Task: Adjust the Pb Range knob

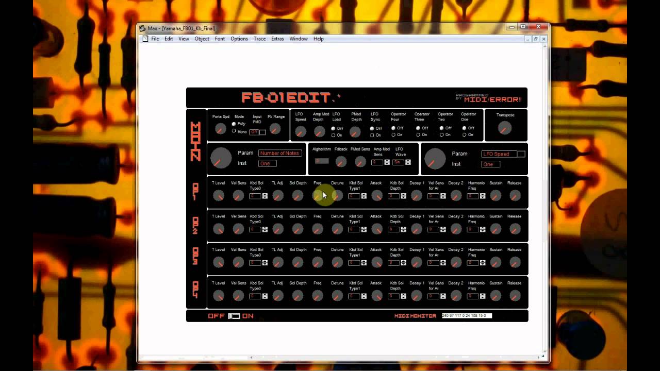Action: click(x=275, y=129)
